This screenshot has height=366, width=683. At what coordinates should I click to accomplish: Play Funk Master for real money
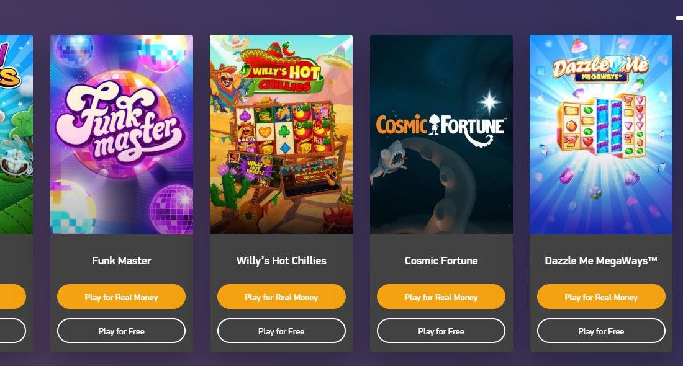pos(121,297)
